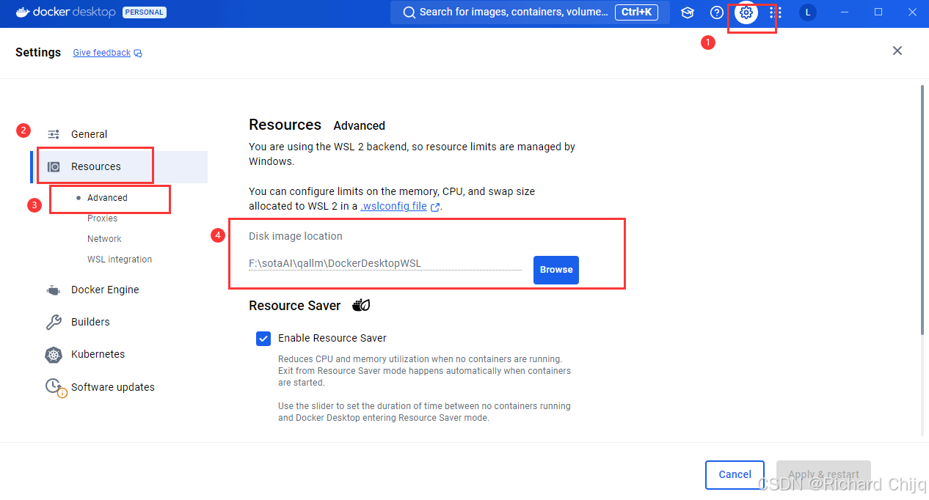The height and width of the screenshot is (500, 929).
Task: Click the Docker Engine whale icon
Action: 54,290
